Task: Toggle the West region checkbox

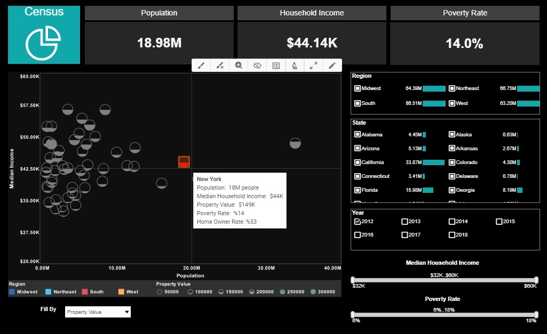Action: [452, 103]
